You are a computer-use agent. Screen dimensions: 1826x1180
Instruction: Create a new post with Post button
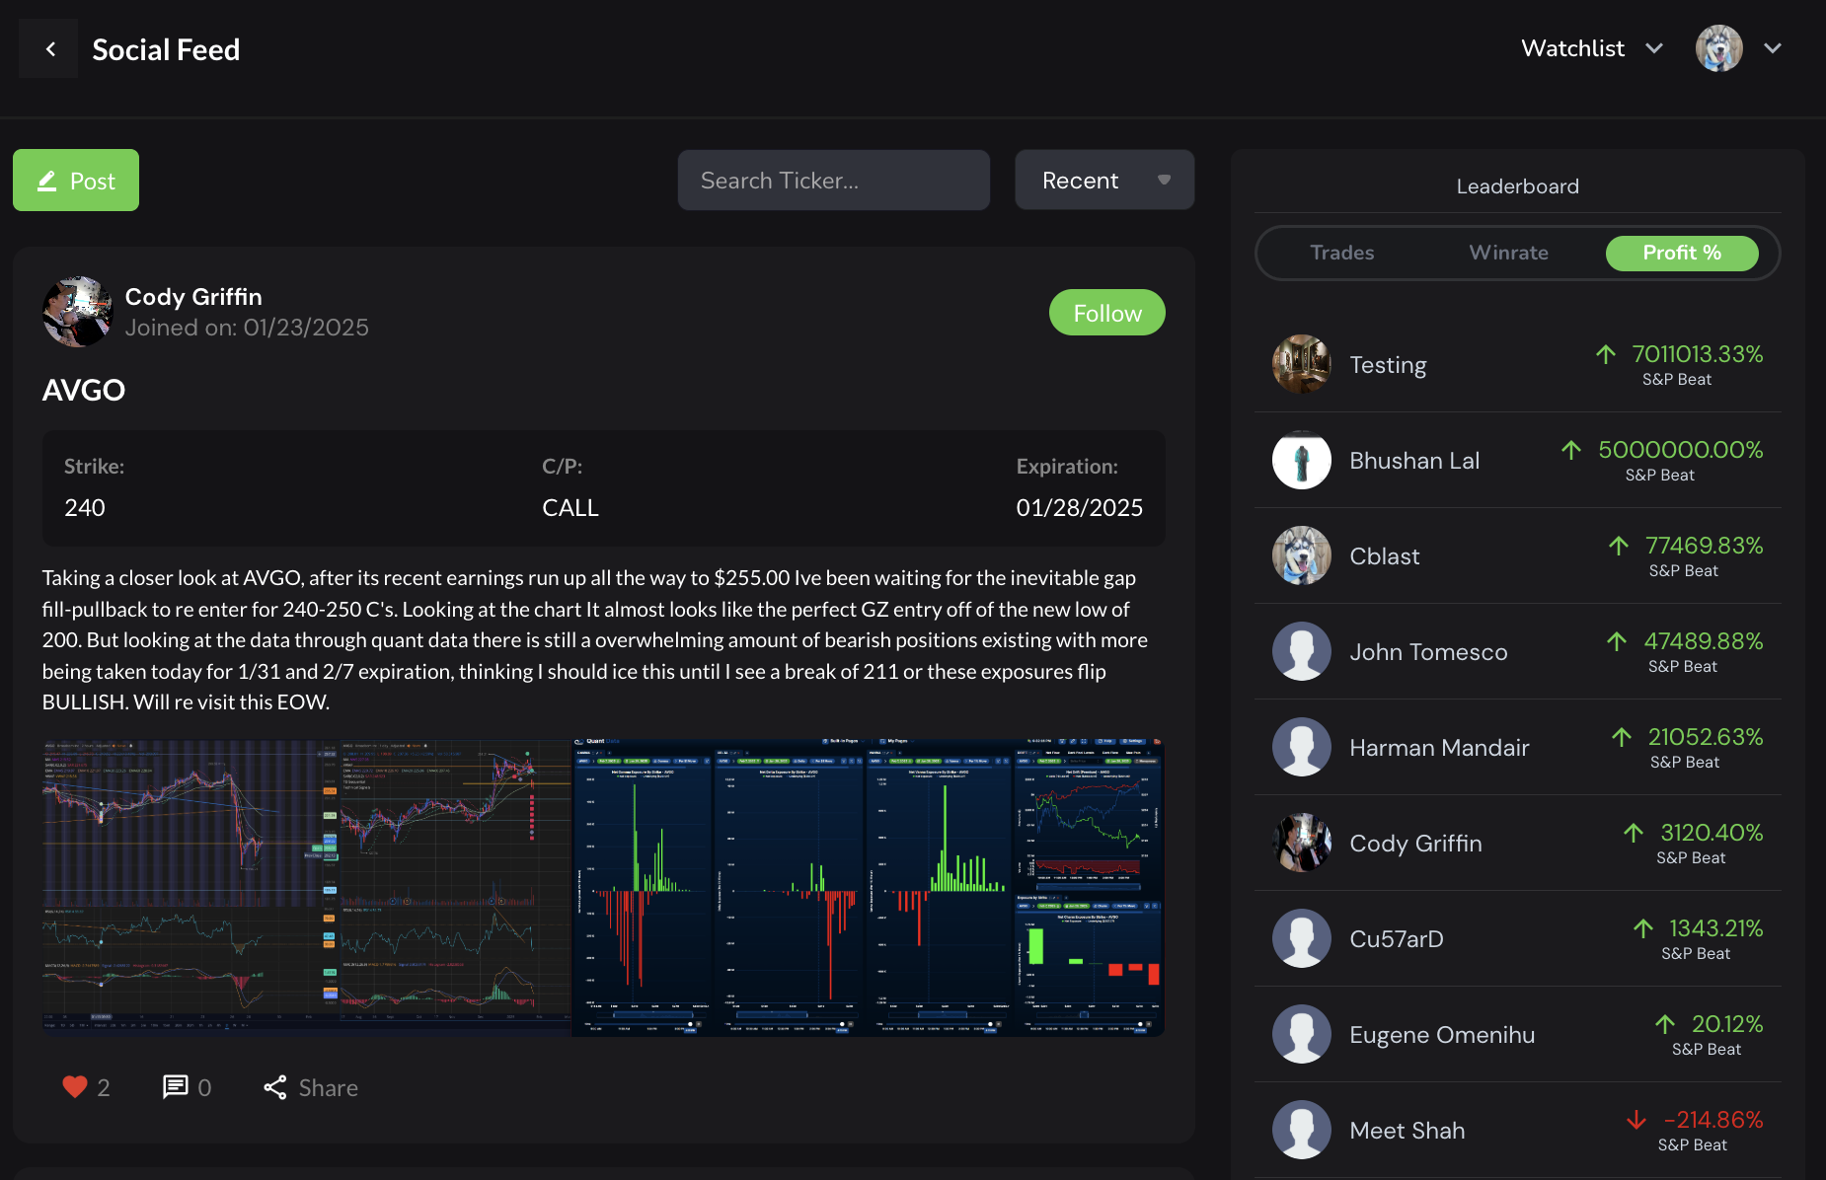coord(76,181)
